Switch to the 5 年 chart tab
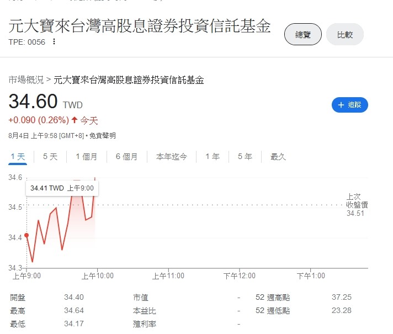Screen dimensions: 393x334 click(245, 157)
